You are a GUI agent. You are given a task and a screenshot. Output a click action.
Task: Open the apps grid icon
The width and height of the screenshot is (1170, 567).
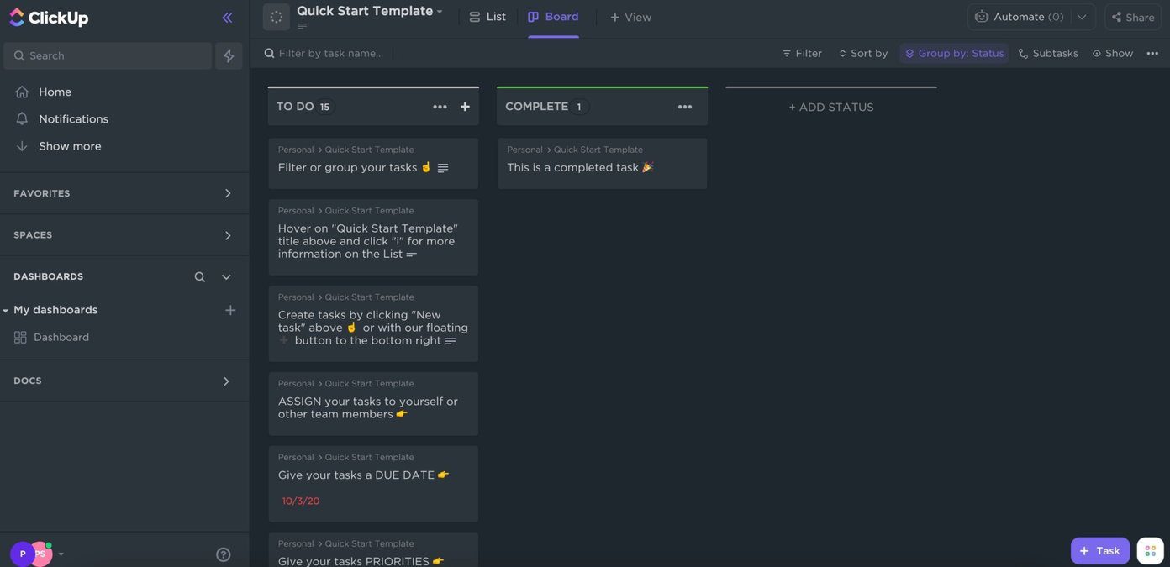pyautogui.click(x=1150, y=551)
